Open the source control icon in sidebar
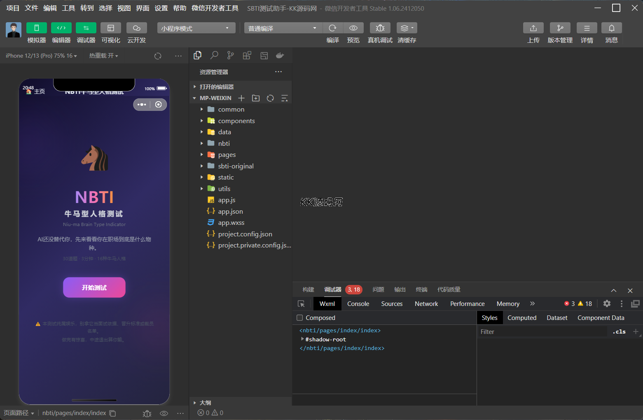Image resolution: width=643 pixels, height=420 pixels. 230,56
